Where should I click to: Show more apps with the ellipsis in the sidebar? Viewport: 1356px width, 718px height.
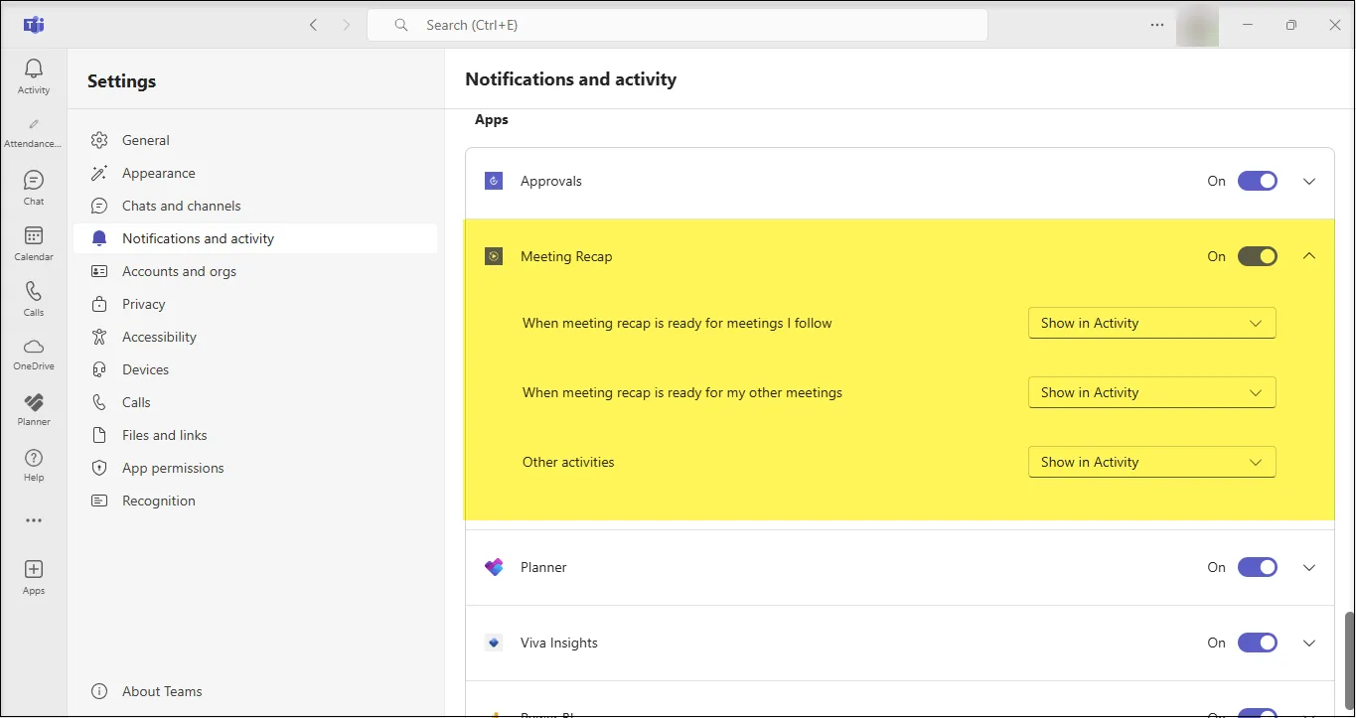(x=34, y=520)
